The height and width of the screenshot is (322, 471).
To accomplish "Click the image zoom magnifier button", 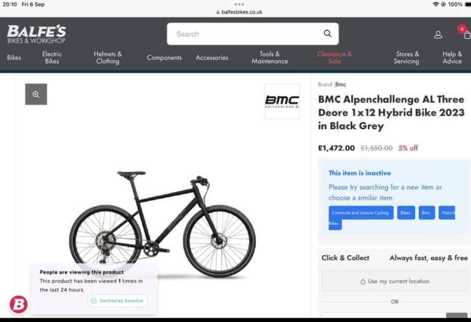I will (x=36, y=94).
